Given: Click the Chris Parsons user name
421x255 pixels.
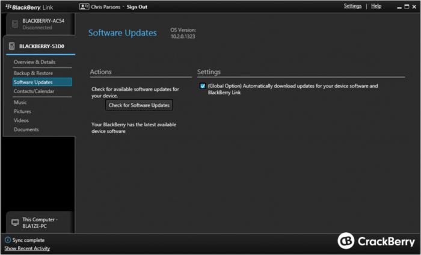Looking at the screenshot, I should [105, 7].
